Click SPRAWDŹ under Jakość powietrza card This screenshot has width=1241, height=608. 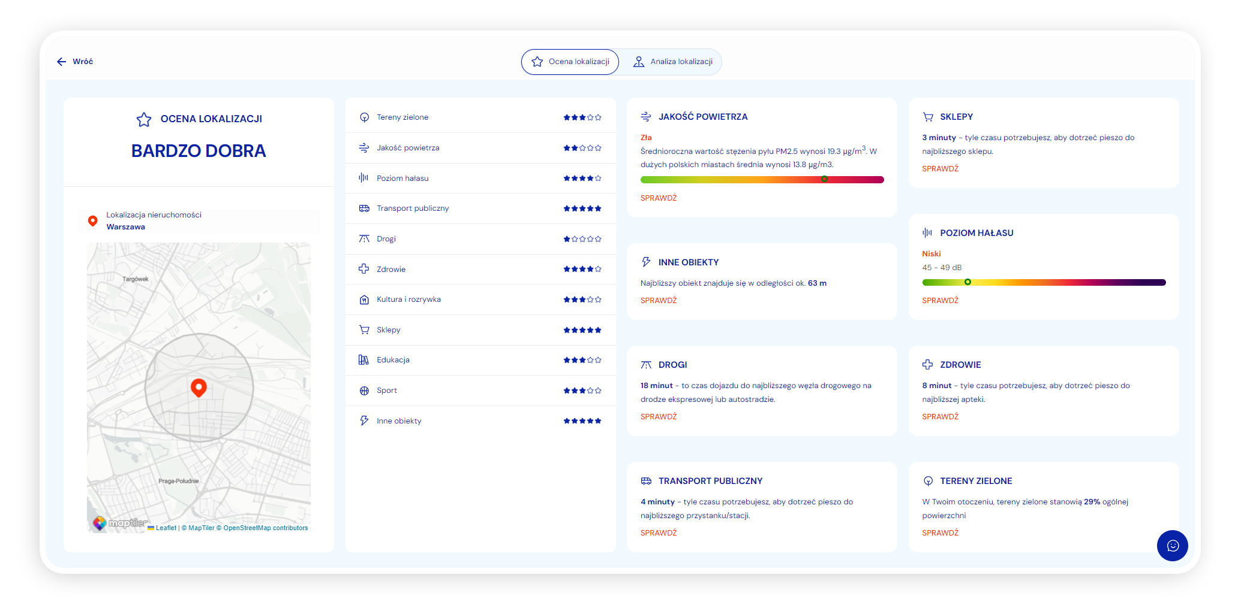coord(658,198)
